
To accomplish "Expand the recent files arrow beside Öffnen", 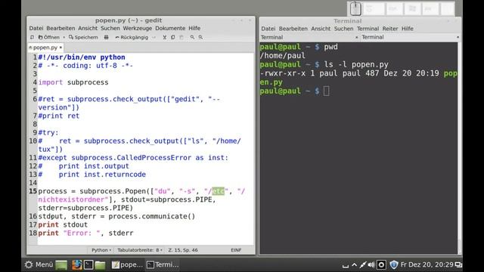I will pos(64,37).
